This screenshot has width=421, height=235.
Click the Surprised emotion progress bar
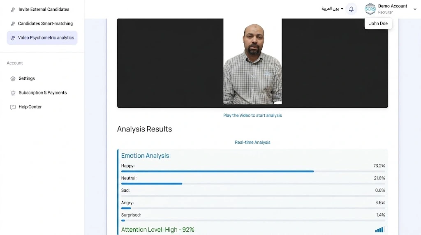(253, 221)
